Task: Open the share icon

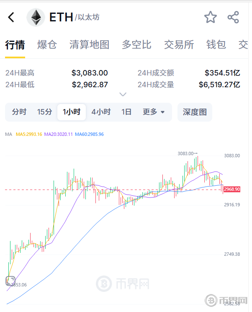Action: (233, 17)
